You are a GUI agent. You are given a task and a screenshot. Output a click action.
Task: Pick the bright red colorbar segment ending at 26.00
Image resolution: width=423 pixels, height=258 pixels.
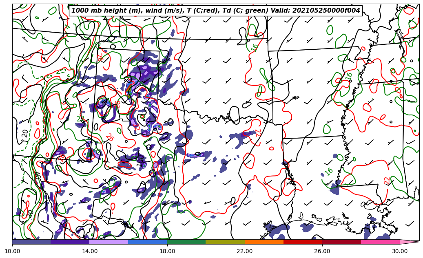click(303, 242)
